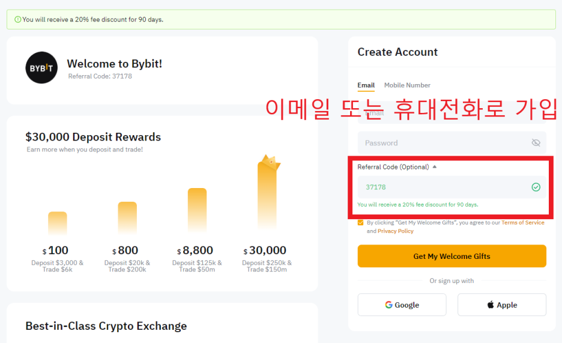
Task: Click the $30,000 reward amount label
Action: [x=265, y=250]
